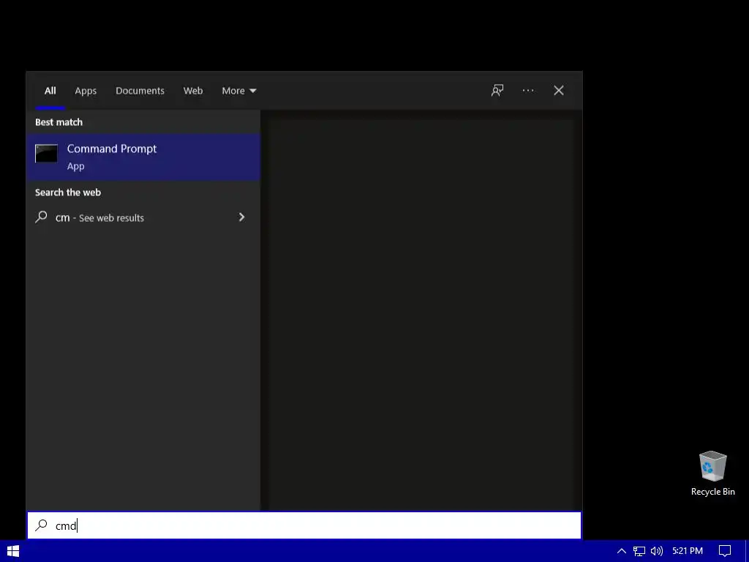Click inside the search box containing cmd
Screen dimensions: 749x562
coord(304,525)
